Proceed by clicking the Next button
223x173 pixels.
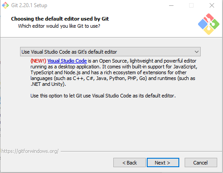[x=163, y=163]
